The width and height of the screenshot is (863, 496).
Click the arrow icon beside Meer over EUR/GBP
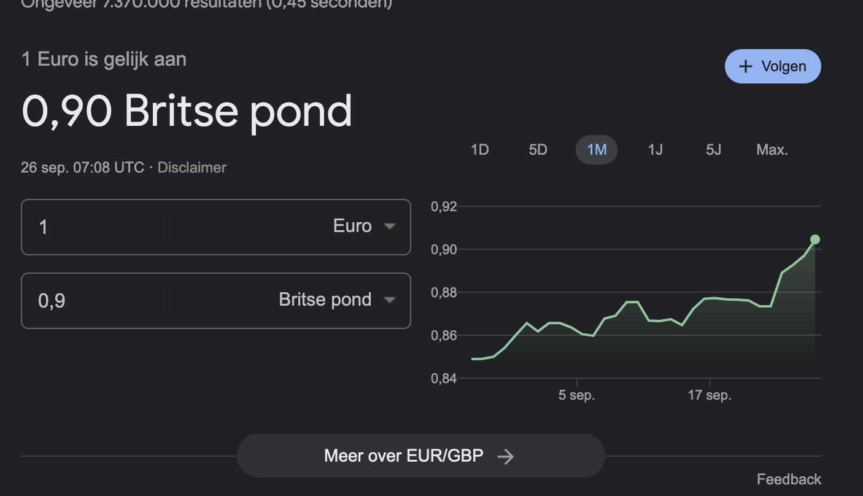click(505, 456)
